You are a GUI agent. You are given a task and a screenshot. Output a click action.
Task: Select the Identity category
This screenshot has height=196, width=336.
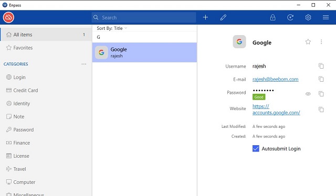pos(46,104)
